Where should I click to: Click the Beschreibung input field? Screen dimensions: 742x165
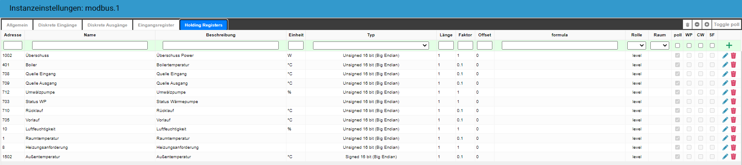221,45
